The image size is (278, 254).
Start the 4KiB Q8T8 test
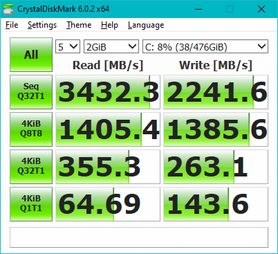[31, 129]
